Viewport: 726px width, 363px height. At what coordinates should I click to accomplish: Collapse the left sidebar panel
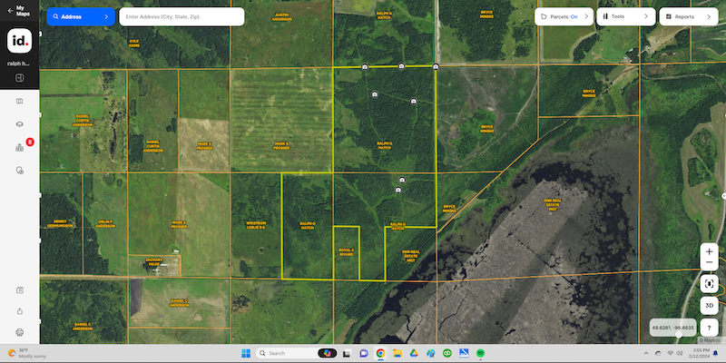19,78
